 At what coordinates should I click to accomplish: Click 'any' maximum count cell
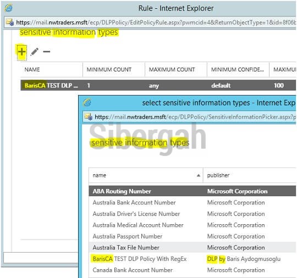pyautogui.click(x=154, y=86)
